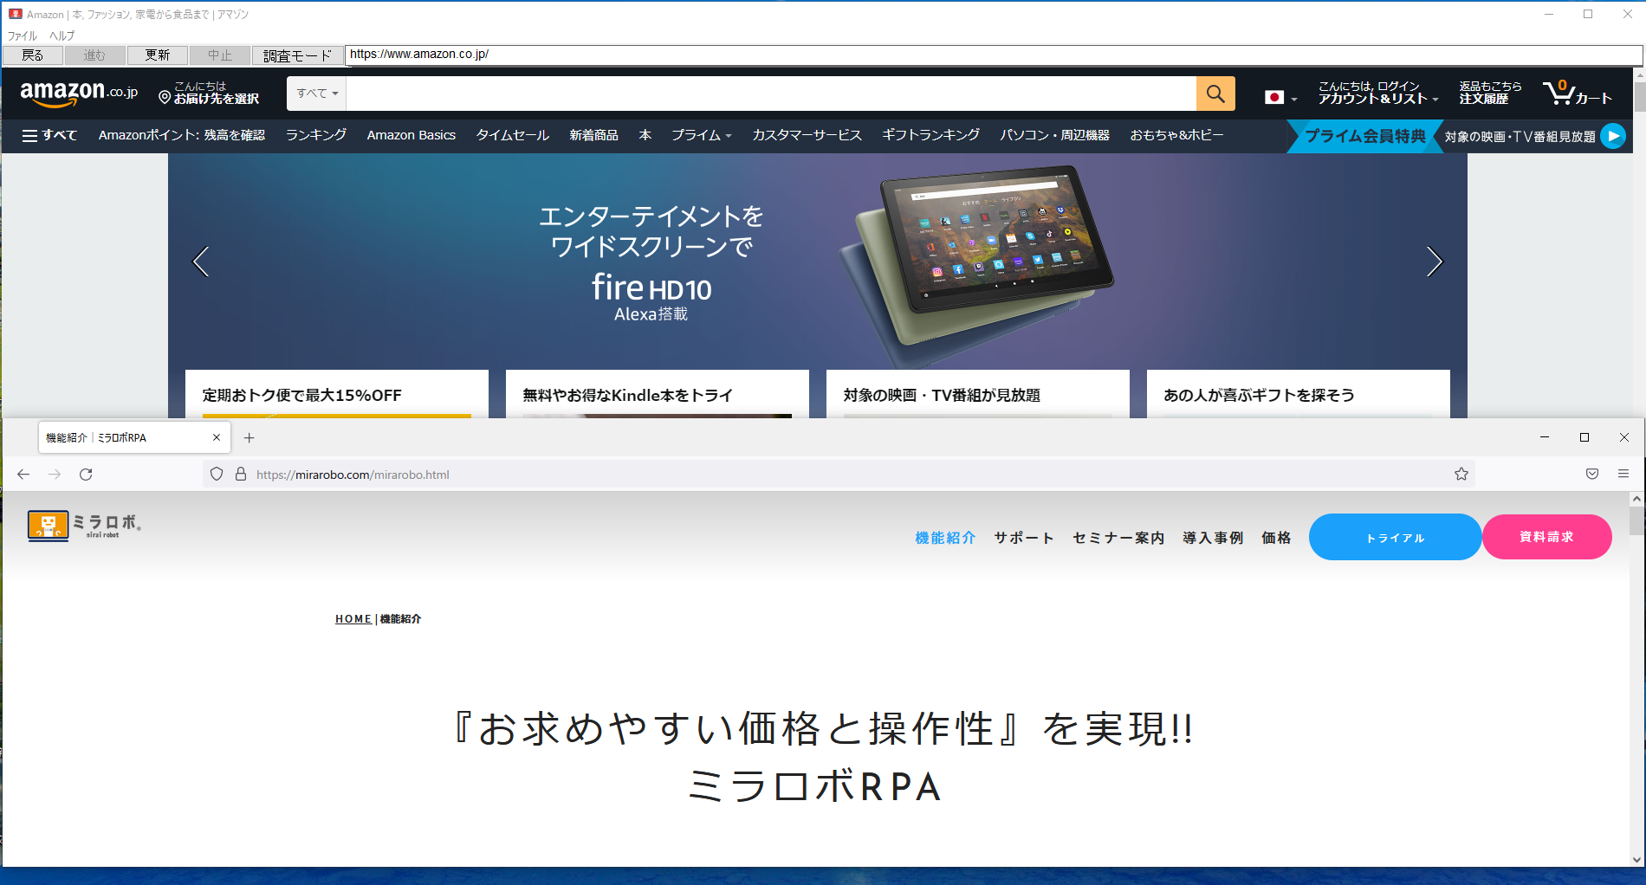
Task: Open the ファイル menu
Action: [x=23, y=36]
